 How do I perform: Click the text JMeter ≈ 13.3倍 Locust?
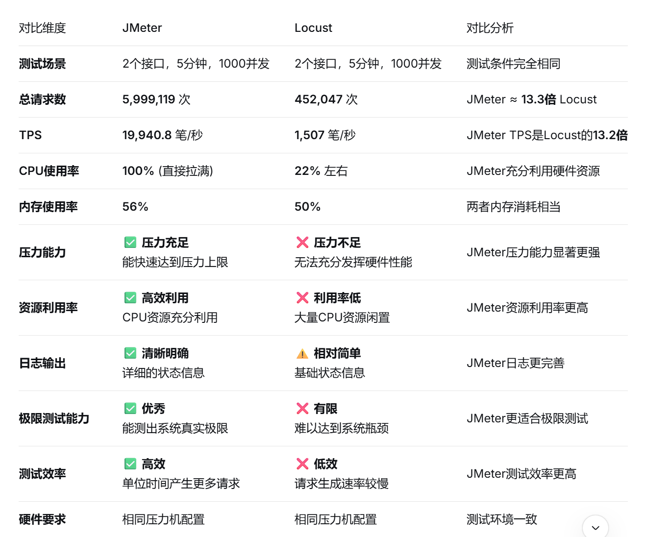click(532, 99)
